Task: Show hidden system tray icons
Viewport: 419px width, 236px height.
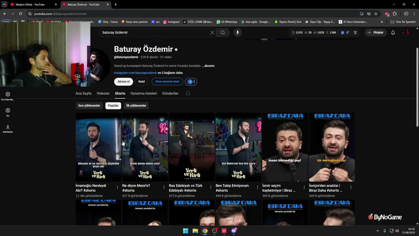Action: click(x=377, y=231)
